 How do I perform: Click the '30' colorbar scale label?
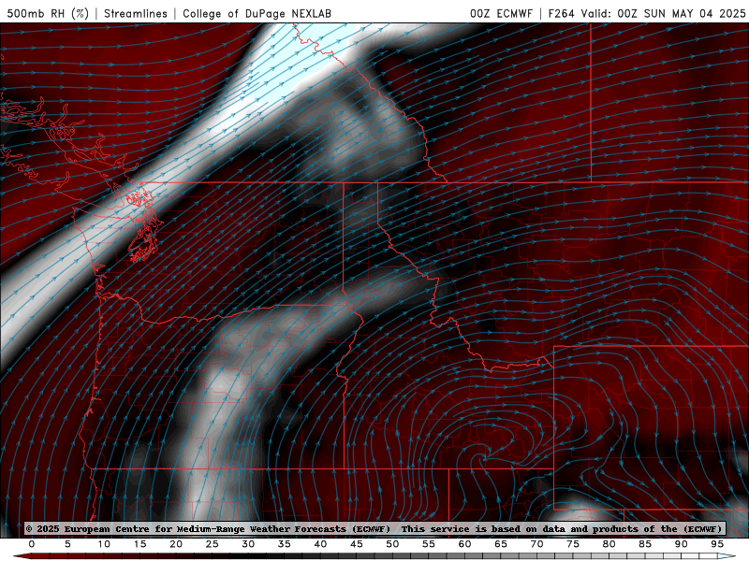pyautogui.click(x=248, y=544)
